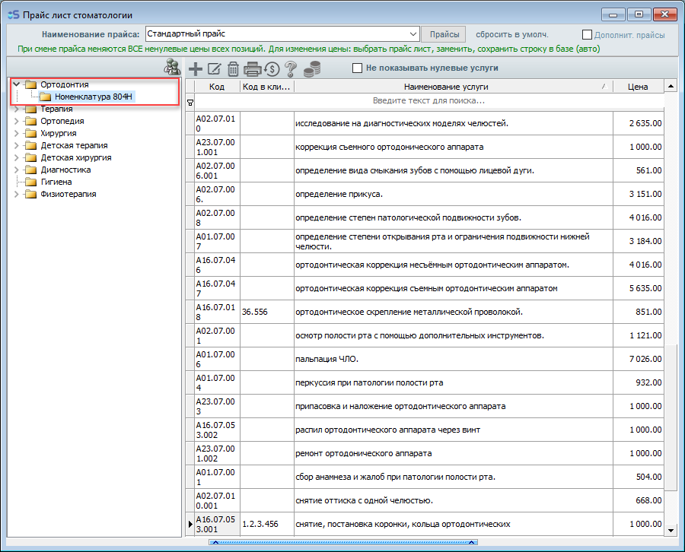This screenshot has height=552, width=685.
Task: Click the delete trash can icon
Action: click(233, 68)
